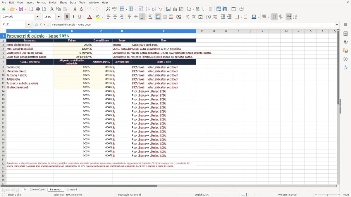The height and width of the screenshot is (197, 351).
Task: Print the spreadsheet using the printer icon
Action: coord(38,9)
